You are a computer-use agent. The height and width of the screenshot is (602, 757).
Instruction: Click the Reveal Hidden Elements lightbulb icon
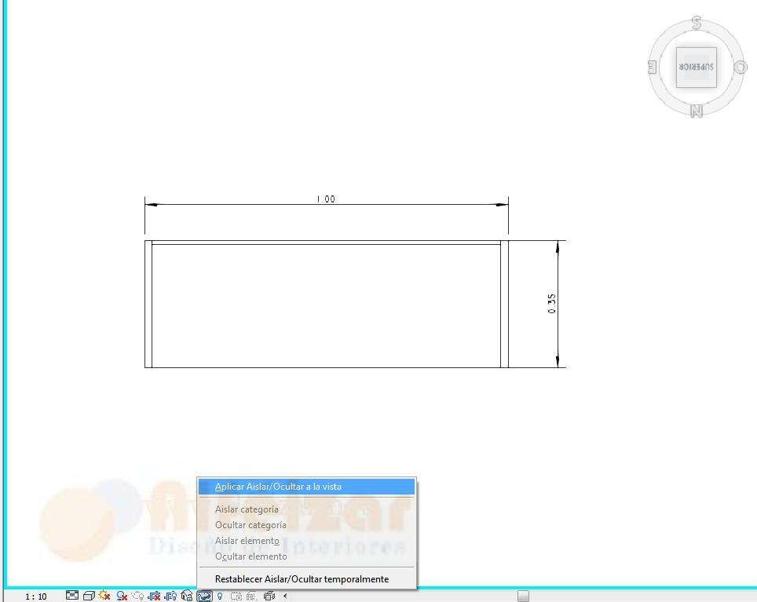coord(220,596)
